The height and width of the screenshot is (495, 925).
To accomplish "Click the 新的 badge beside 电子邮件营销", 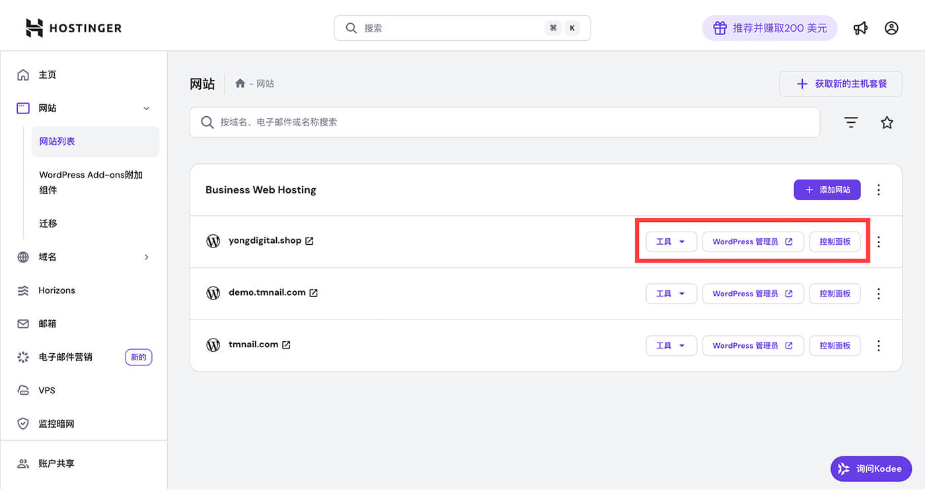I will pos(139,357).
